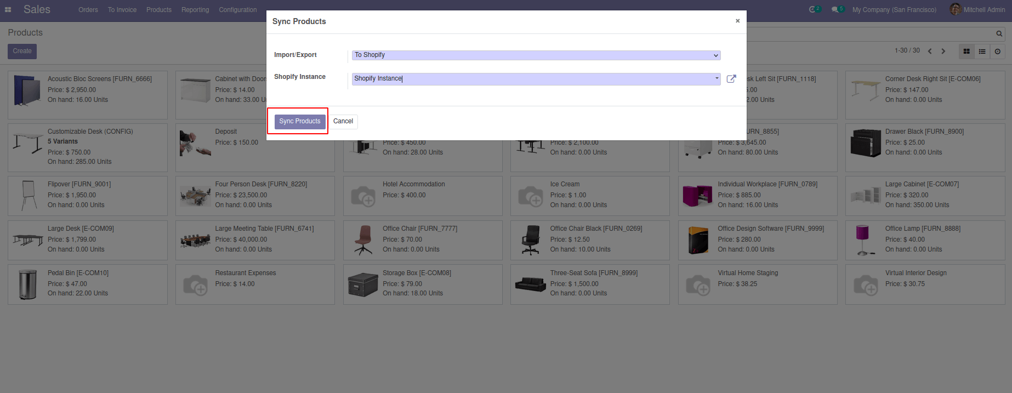Image resolution: width=1012 pixels, height=393 pixels.
Task: Open Import/Export dropdown To Shopify
Action: 536,55
